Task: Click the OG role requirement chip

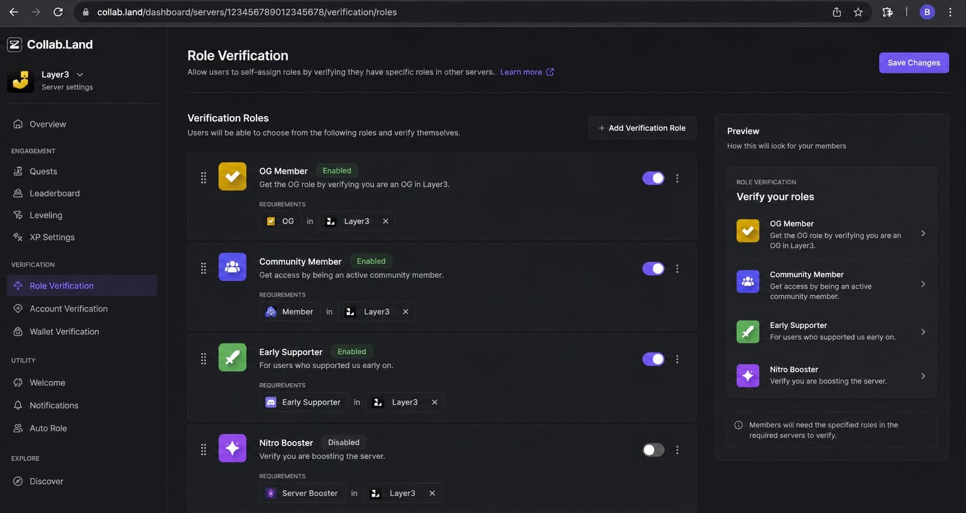Action: pyautogui.click(x=281, y=221)
